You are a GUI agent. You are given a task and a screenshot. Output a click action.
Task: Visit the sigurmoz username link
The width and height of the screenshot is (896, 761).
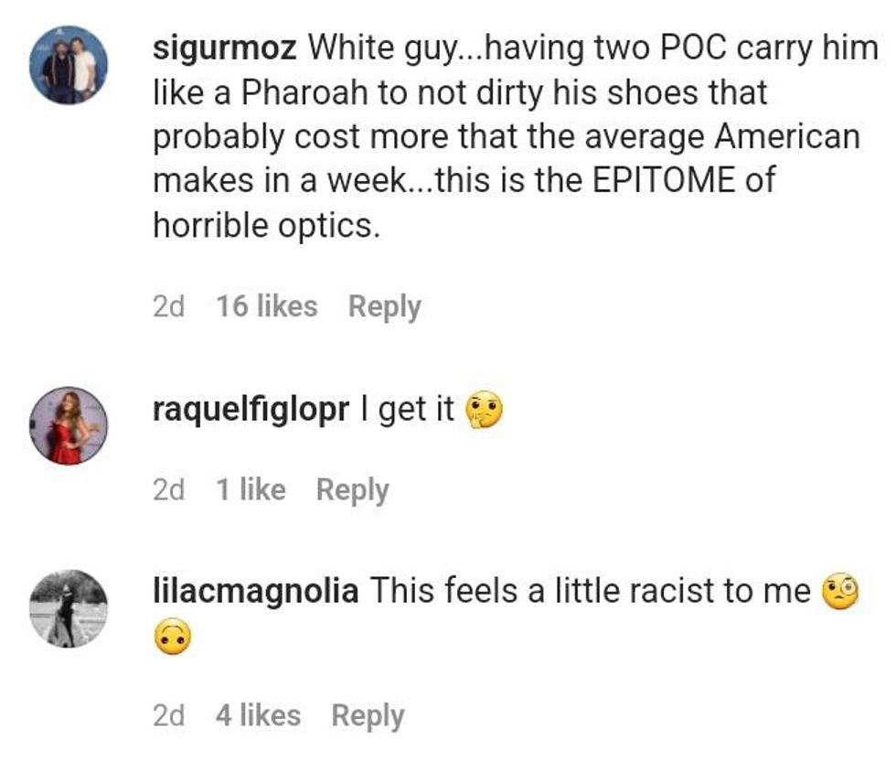(x=224, y=48)
